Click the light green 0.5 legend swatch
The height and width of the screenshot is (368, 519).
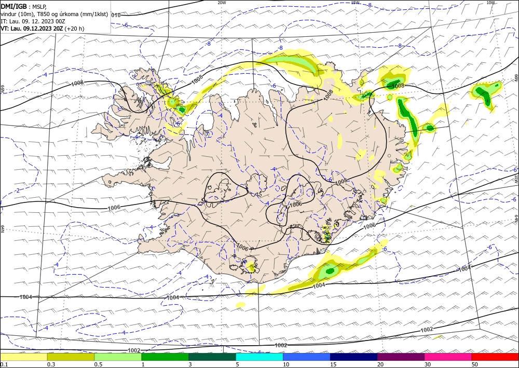click(118, 357)
